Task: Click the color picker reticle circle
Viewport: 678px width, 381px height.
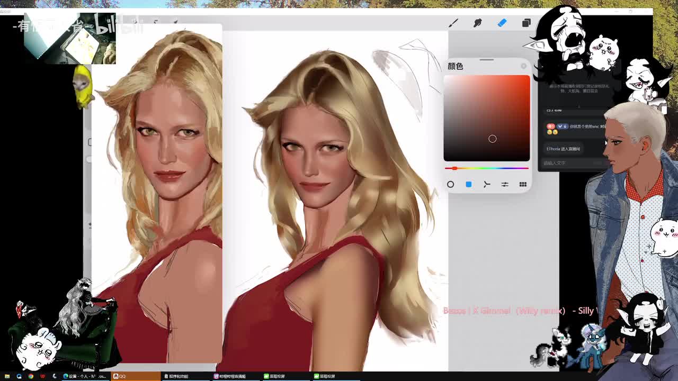Action: pos(492,139)
